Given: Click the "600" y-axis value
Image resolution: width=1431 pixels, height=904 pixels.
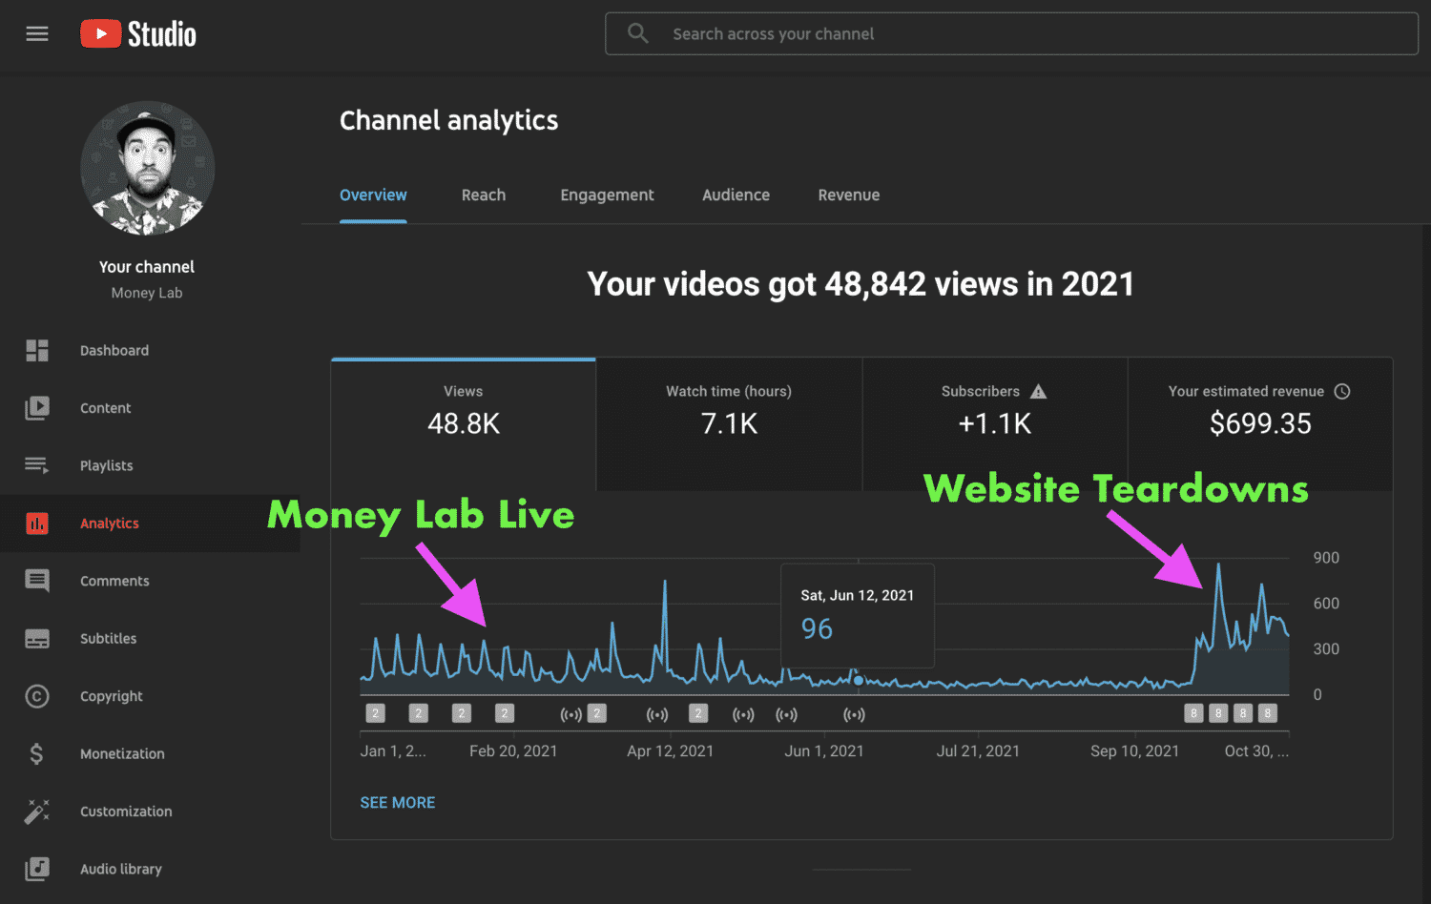Looking at the screenshot, I should click(x=1326, y=604).
